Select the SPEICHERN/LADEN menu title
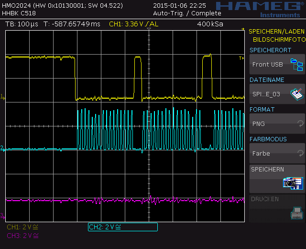306x249 pixels. click(x=276, y=32)
